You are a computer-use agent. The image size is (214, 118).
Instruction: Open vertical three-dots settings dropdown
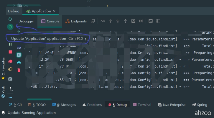coord(10,89)
